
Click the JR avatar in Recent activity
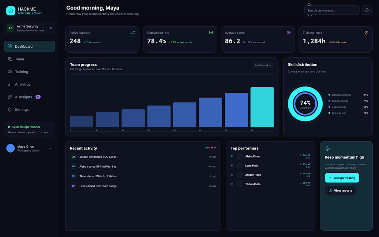click(73, 157)
